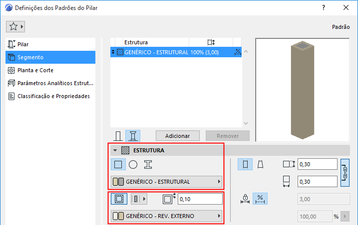This screenshot has height=225, width=358.
Task: Select GENÉRICO - ESTRUTURAL segment row
Action: (x=176, y=52)
